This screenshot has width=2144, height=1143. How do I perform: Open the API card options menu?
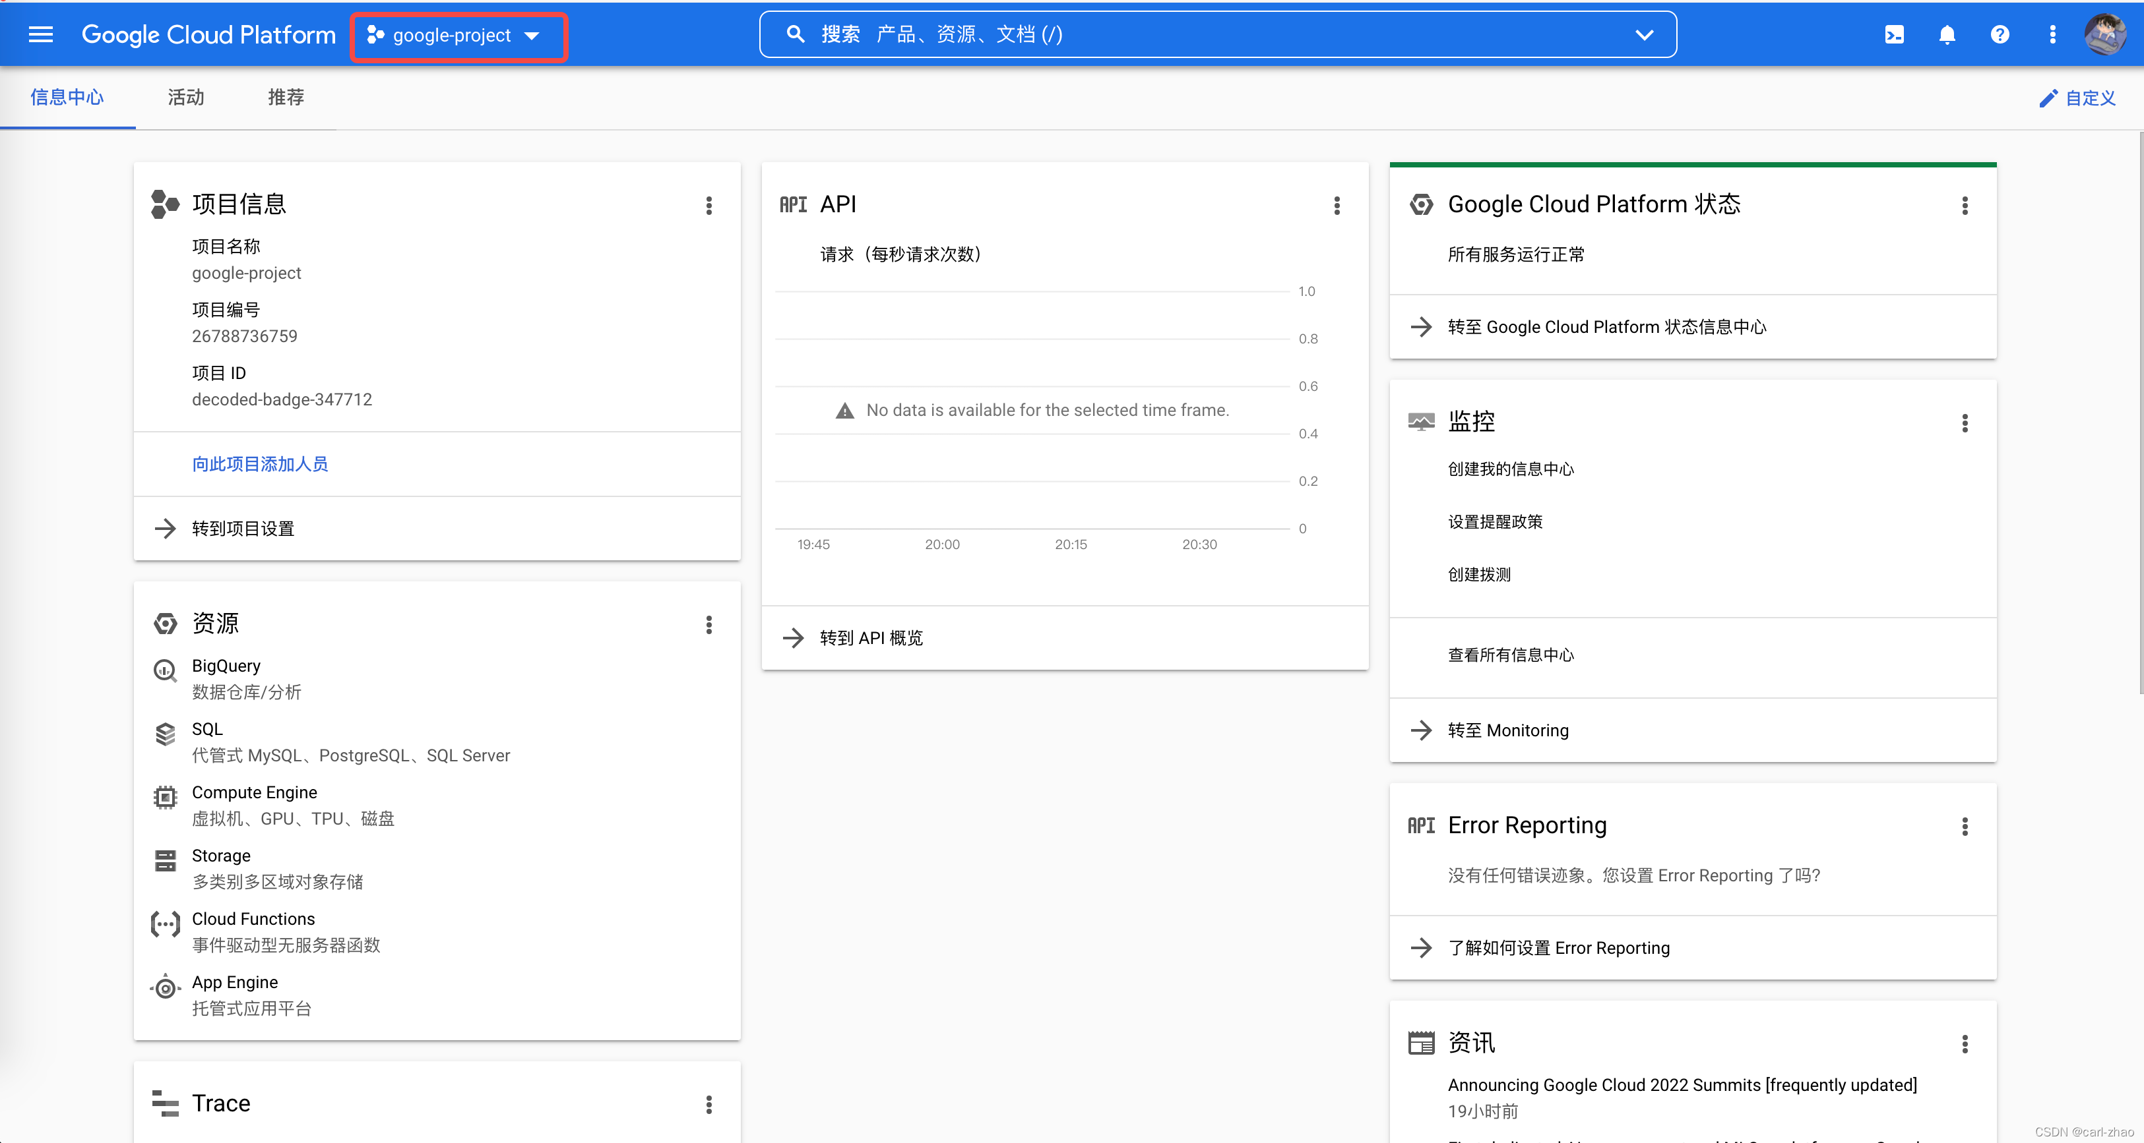click(x=1337, y=206)
